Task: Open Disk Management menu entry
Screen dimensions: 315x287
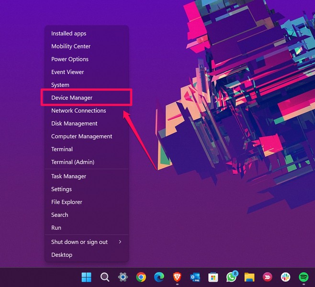Action: tap(74, 123)
